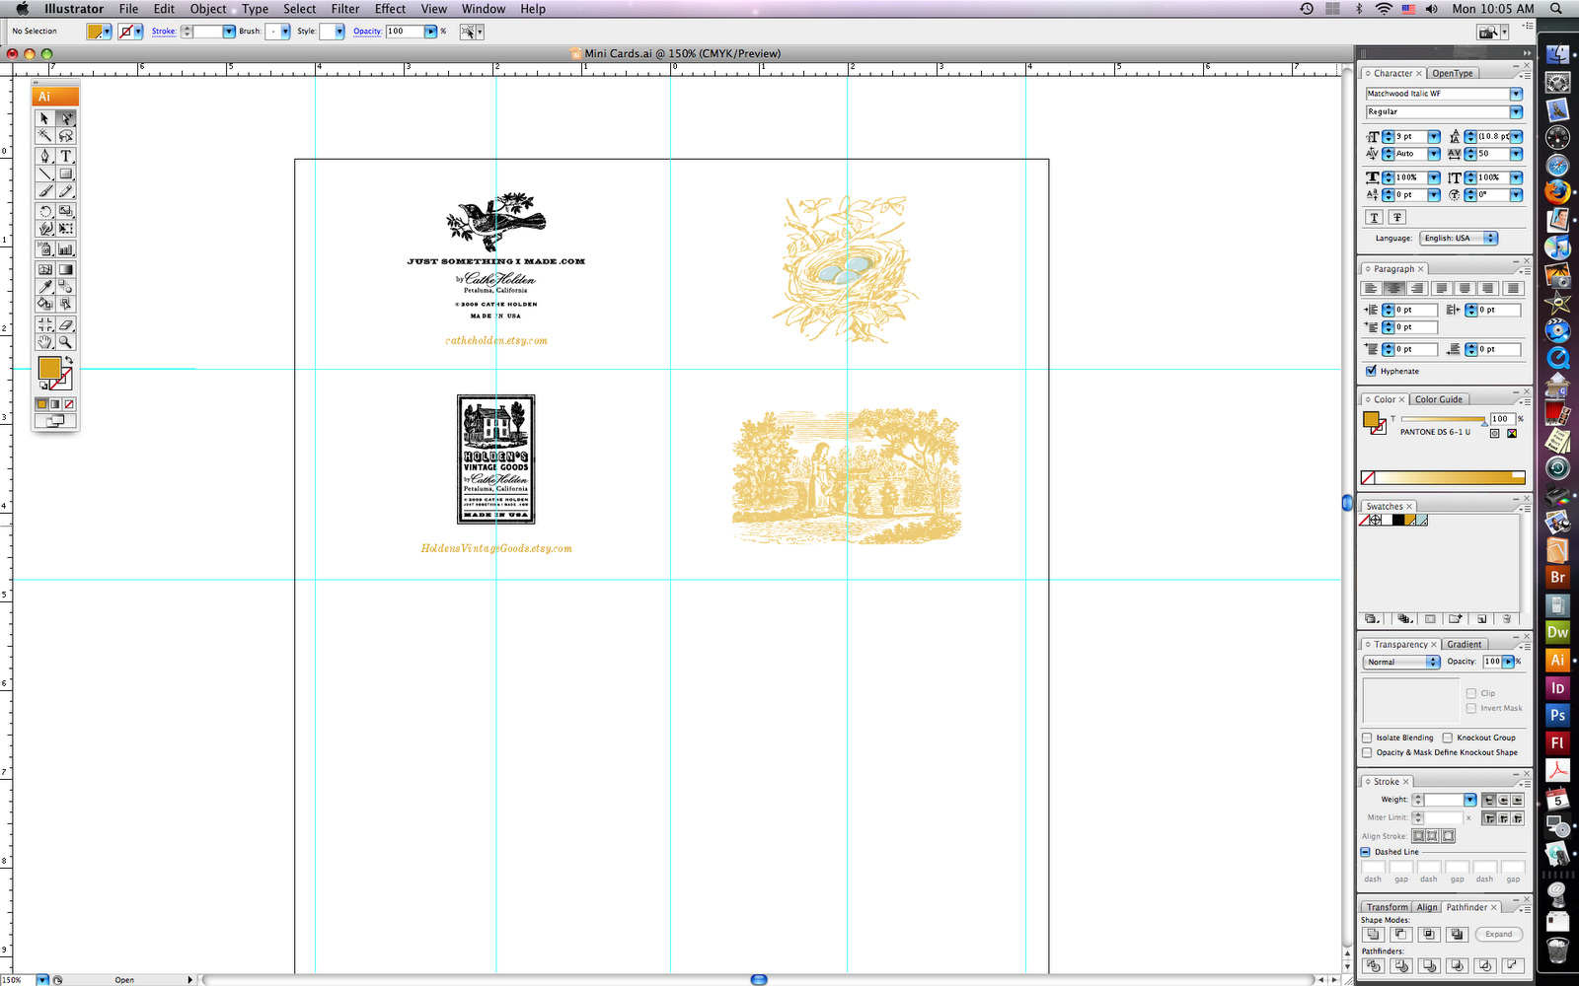Select the Eraser tool
The height and width of the screenshot is (986, 1579).
point(66,324)
